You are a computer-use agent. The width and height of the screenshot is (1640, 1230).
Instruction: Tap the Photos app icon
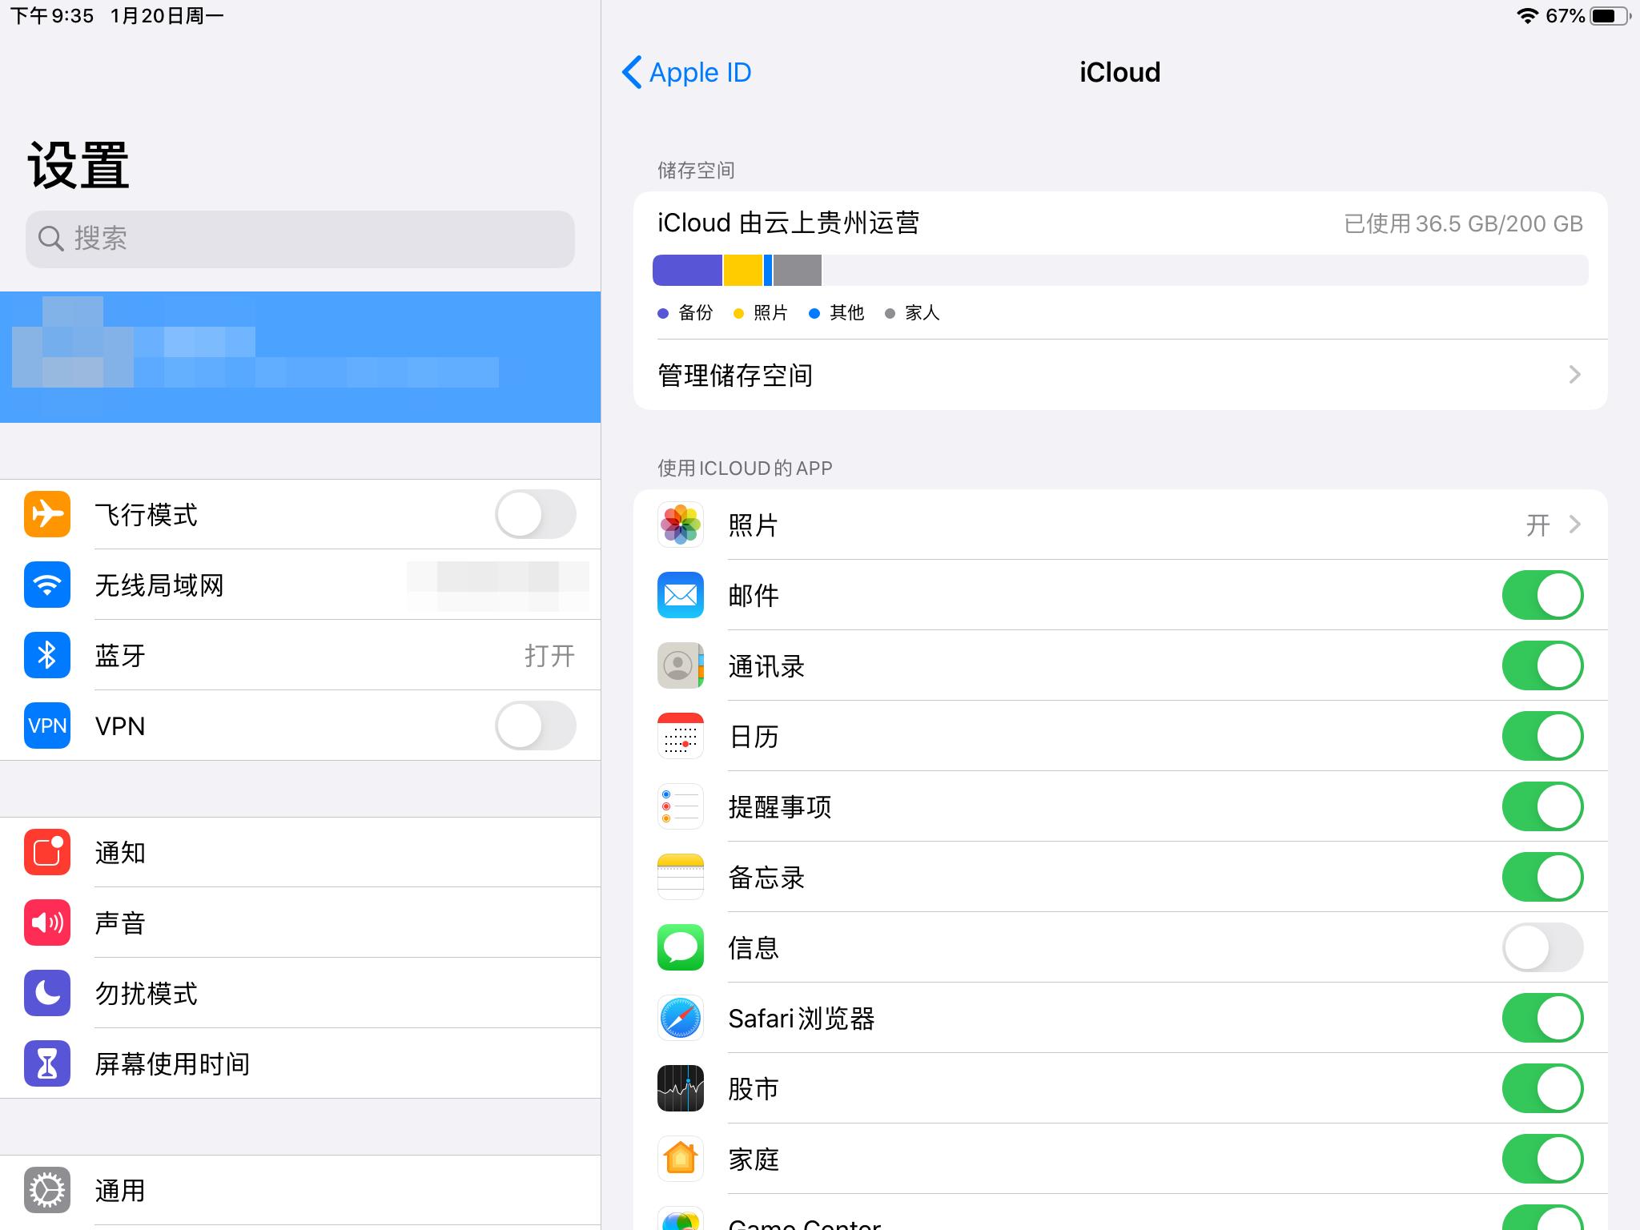click(680, 525)
